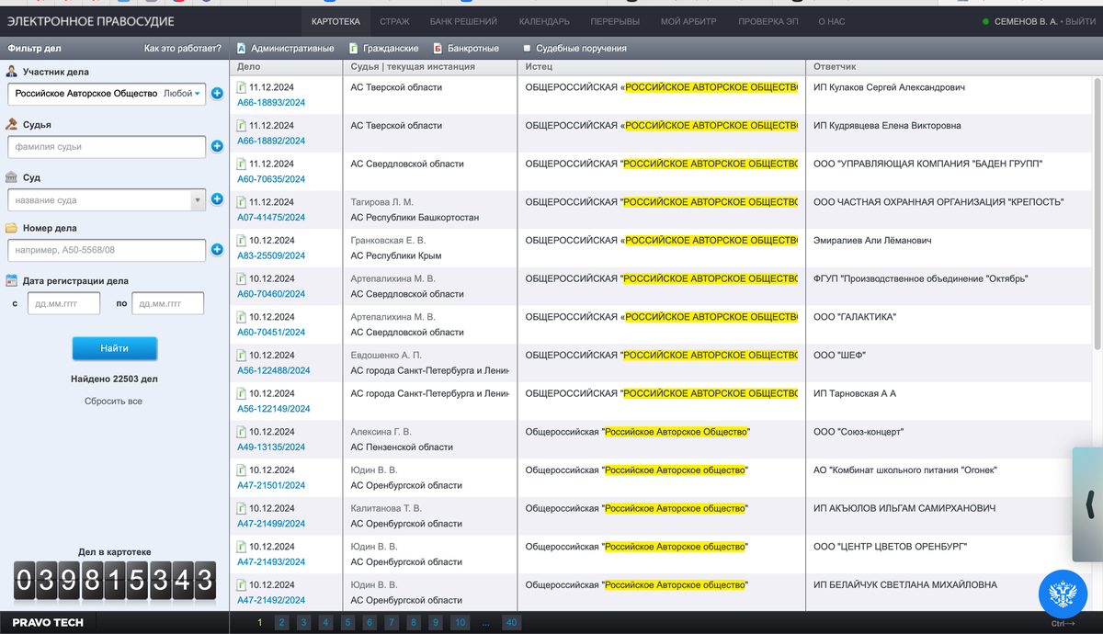
Task: Click the Истец column header
Action: (539, 66)
